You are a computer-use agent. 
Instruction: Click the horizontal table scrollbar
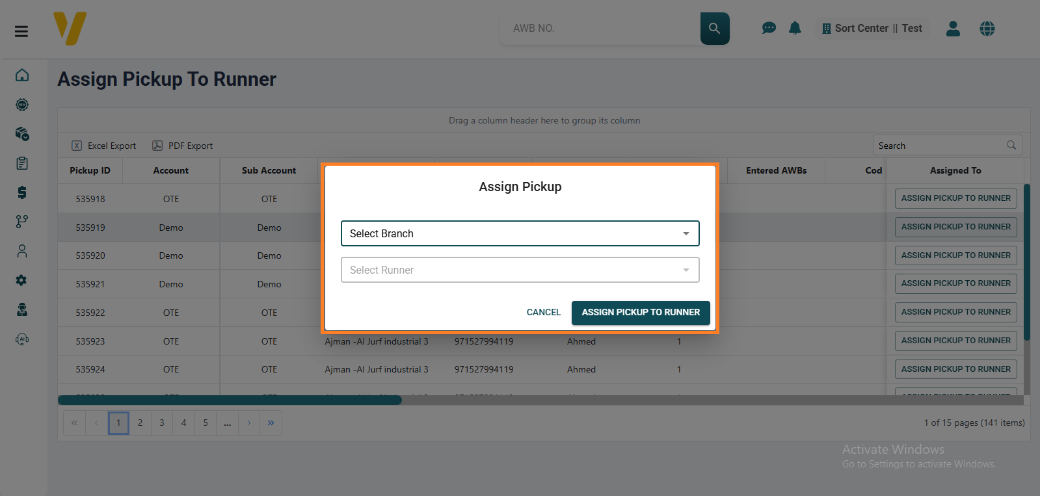coord(230,400)
